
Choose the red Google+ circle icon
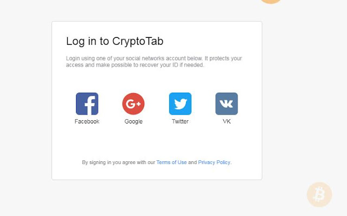(x=133, y=103)
